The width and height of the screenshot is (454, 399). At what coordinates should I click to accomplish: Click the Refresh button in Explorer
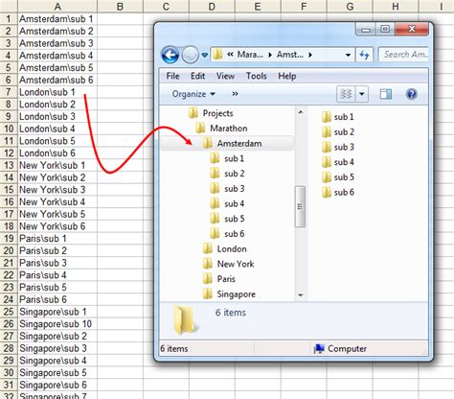365,55
